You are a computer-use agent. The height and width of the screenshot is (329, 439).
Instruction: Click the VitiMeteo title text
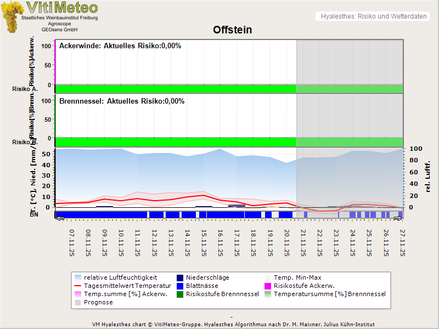click(x=62, y=8)
